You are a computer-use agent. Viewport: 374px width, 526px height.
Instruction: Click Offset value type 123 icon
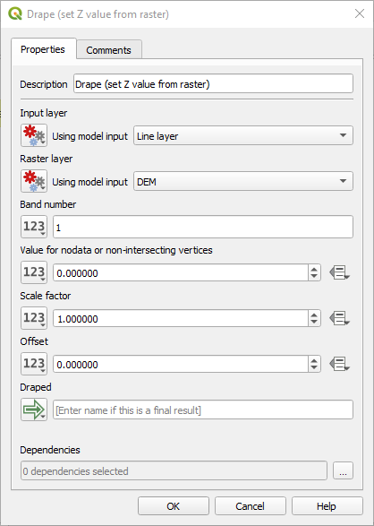[34, 364]
